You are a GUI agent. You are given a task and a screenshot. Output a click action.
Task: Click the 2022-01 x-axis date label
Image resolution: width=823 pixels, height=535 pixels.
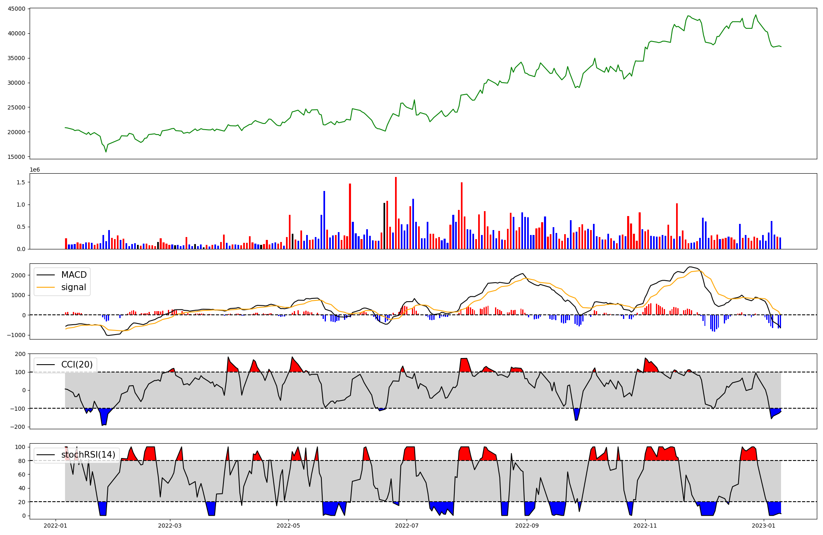tap(55, 526)
